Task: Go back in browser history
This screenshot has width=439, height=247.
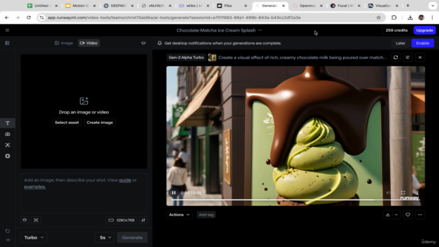Action: click(7, 17)
